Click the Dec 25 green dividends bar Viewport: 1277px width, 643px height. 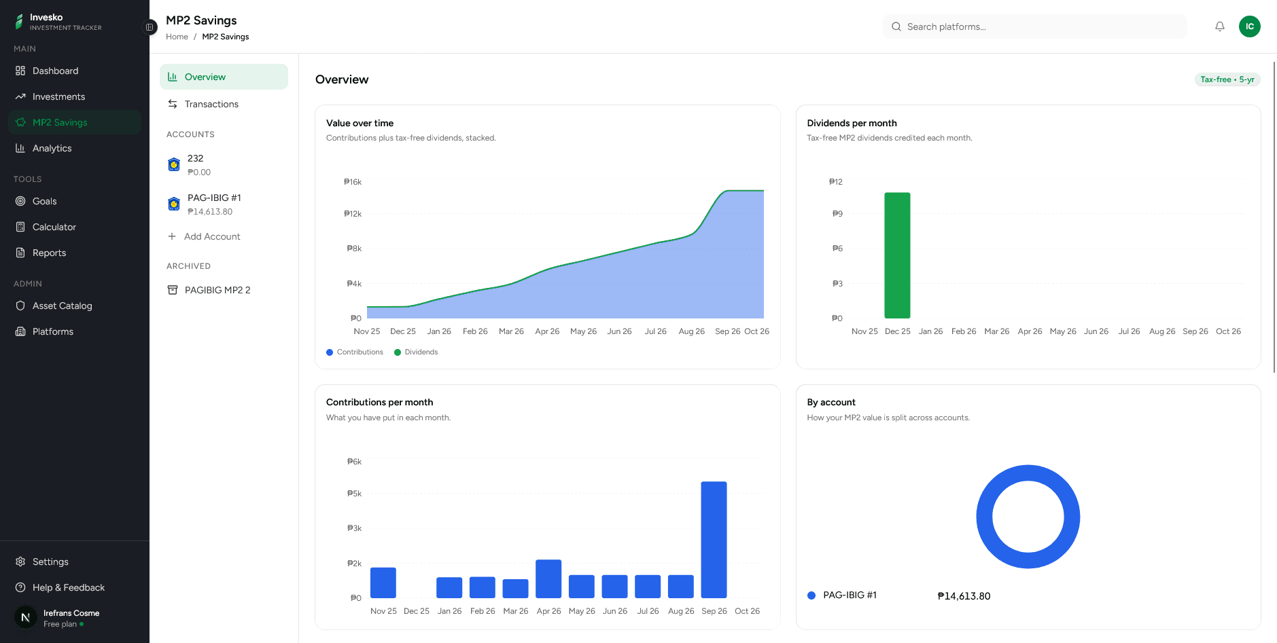897,255
